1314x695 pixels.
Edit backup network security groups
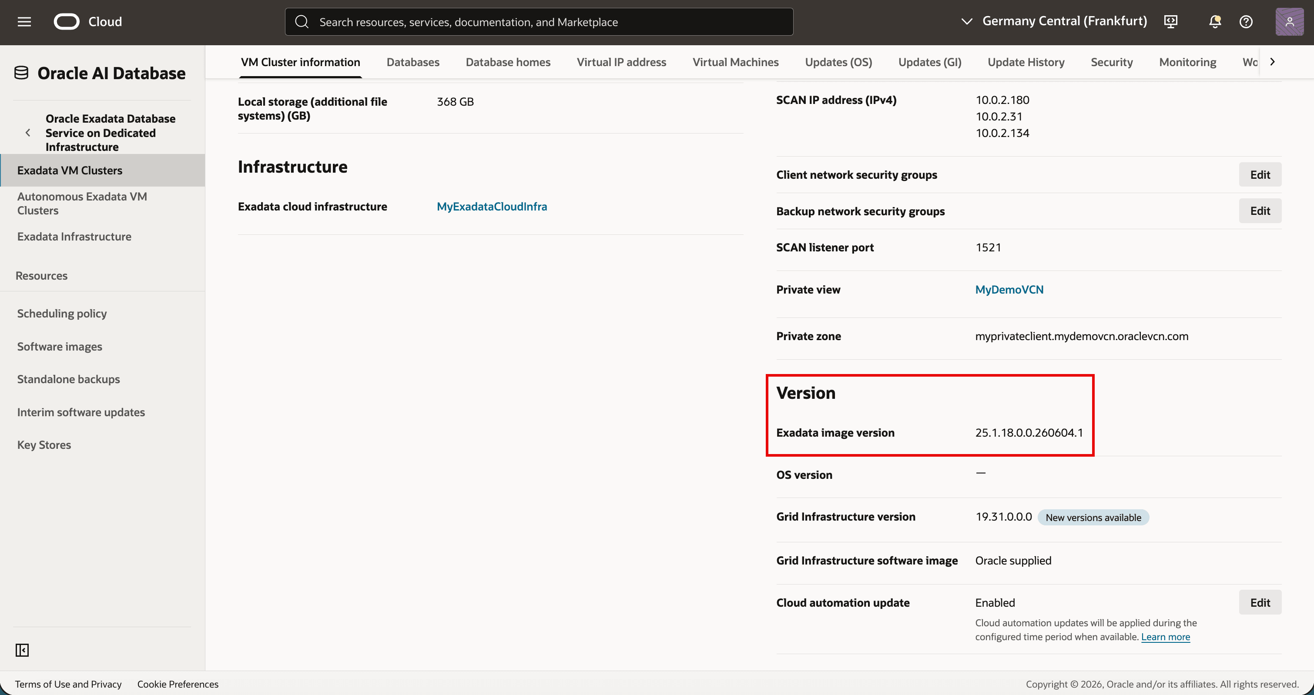(1260, 211)
